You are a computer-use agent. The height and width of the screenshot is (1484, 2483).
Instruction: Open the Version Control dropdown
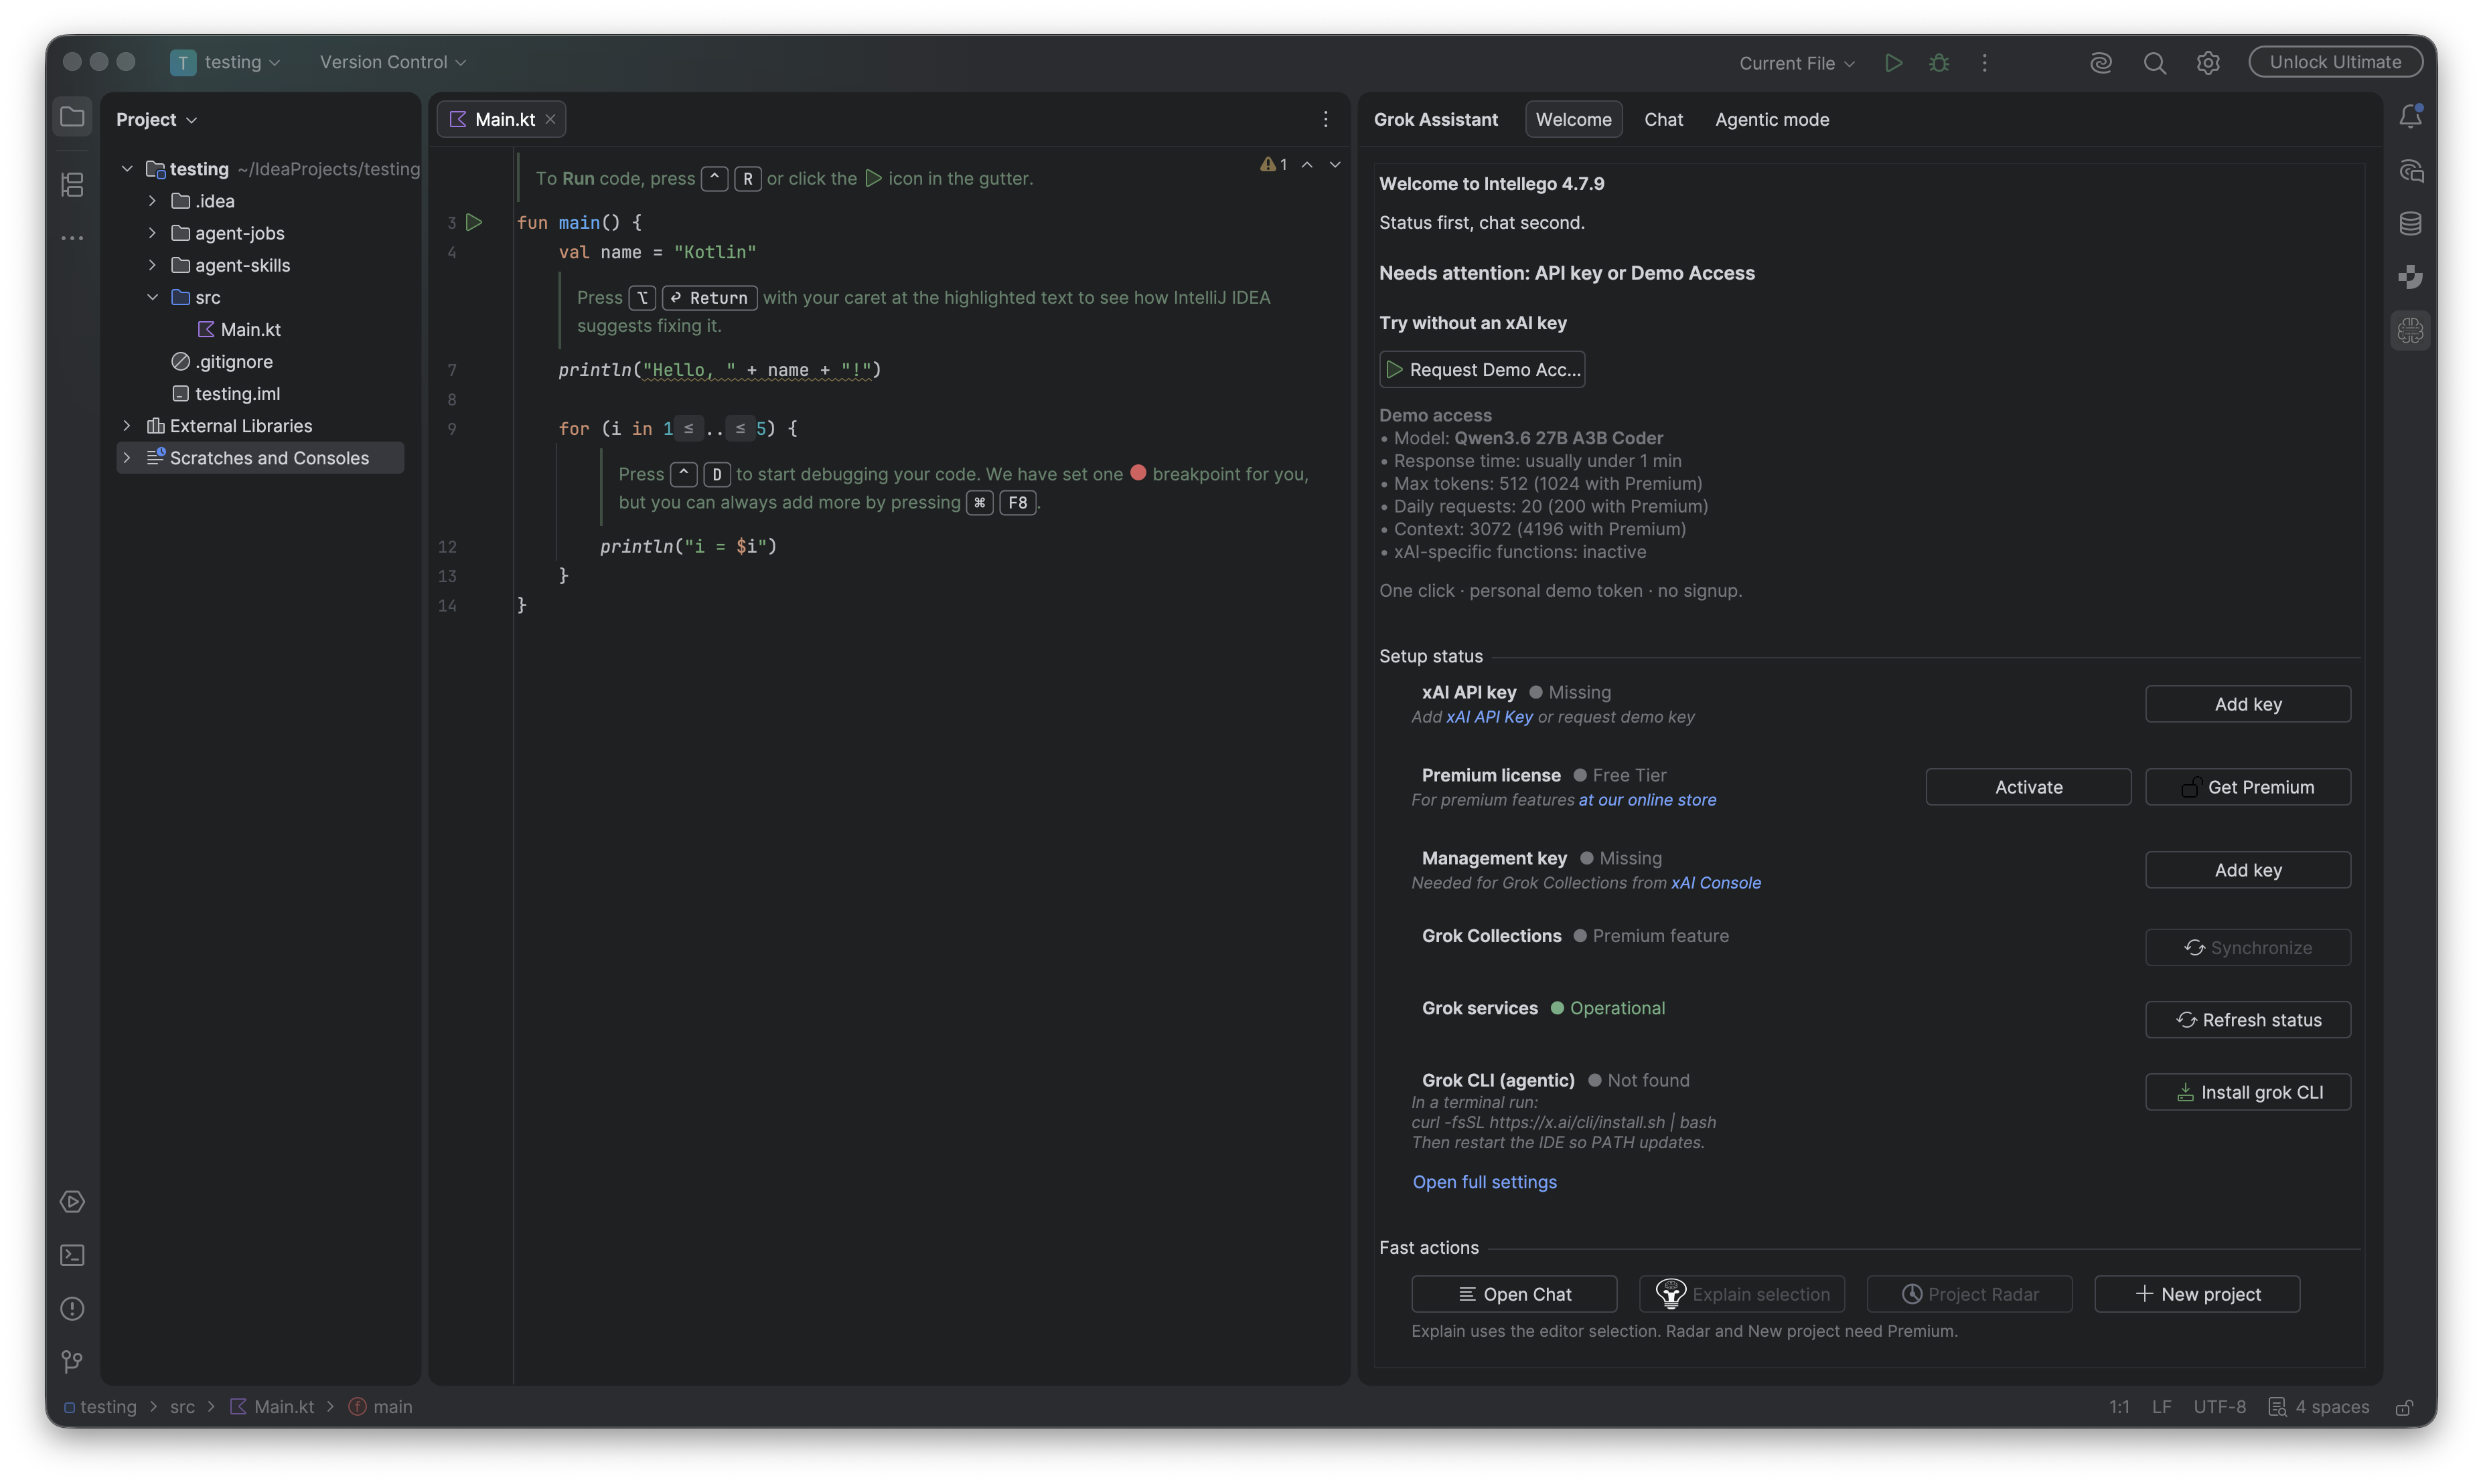(392, 62)
